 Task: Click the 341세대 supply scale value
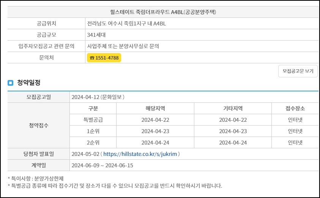tap(96, 35)
